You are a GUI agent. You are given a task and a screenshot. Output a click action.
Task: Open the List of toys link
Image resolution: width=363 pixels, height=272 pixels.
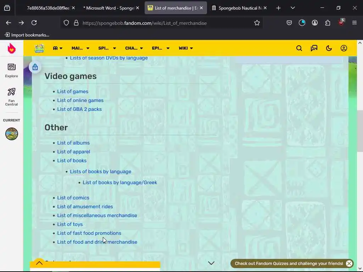tap(70, 224)
